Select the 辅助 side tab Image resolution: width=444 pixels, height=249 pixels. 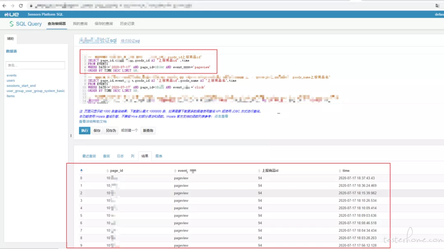click(x=10, y=39)
